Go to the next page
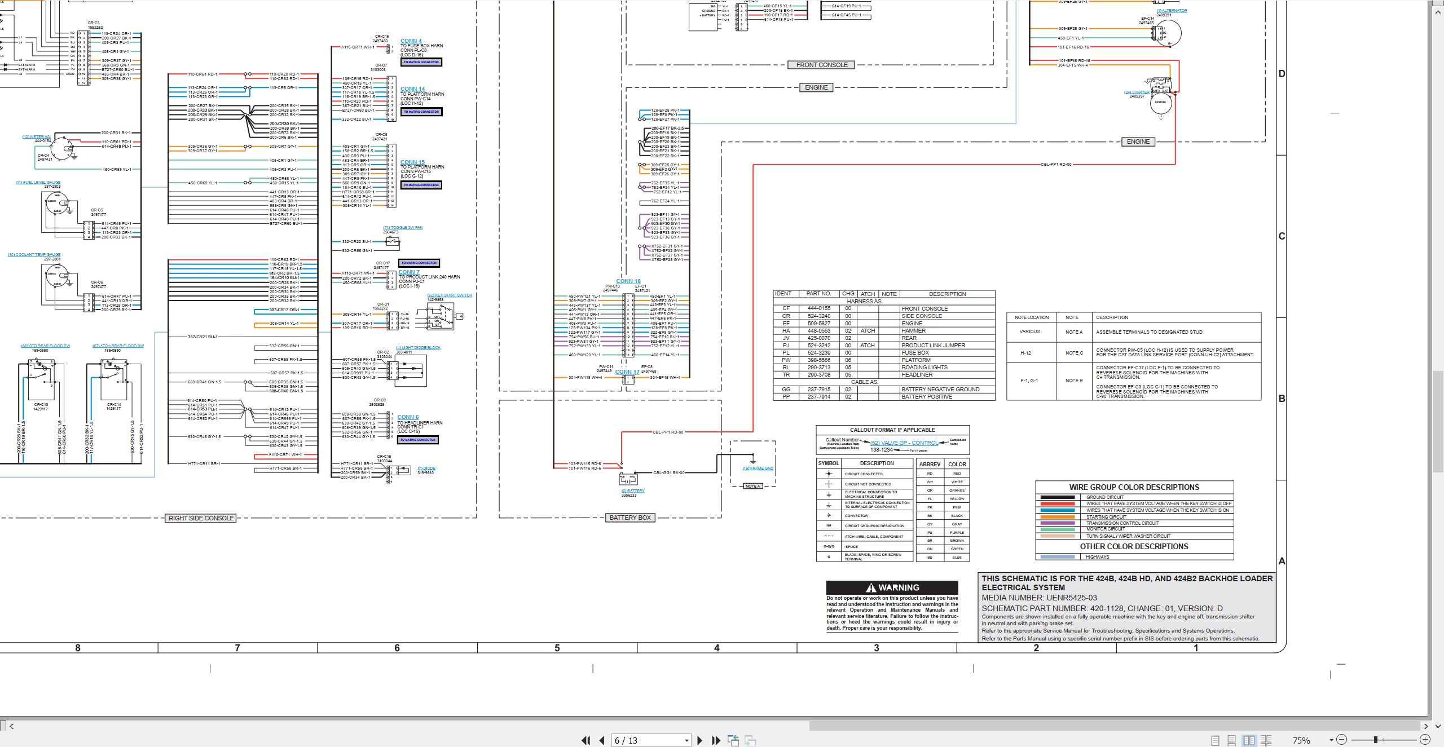Viewport: 1444px width, 747px height. pos(700,740)
